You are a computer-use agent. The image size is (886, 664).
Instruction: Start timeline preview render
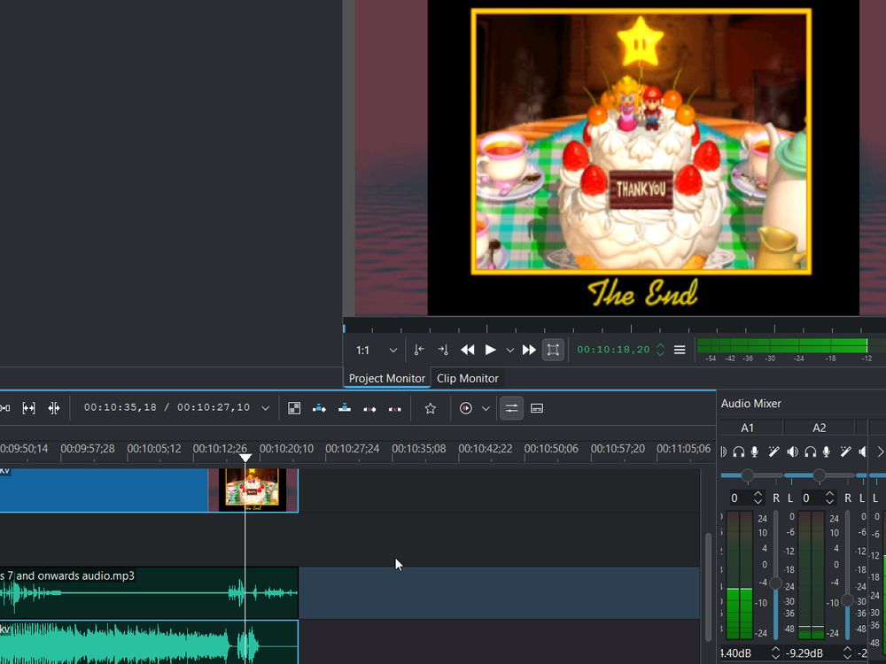coord(466,408)
